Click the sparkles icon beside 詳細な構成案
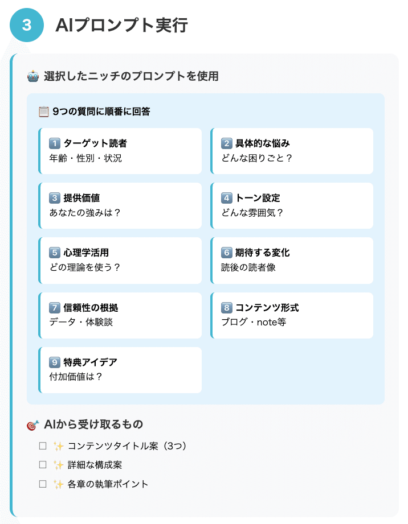The image size is (408, 524). tap(58, 465)
